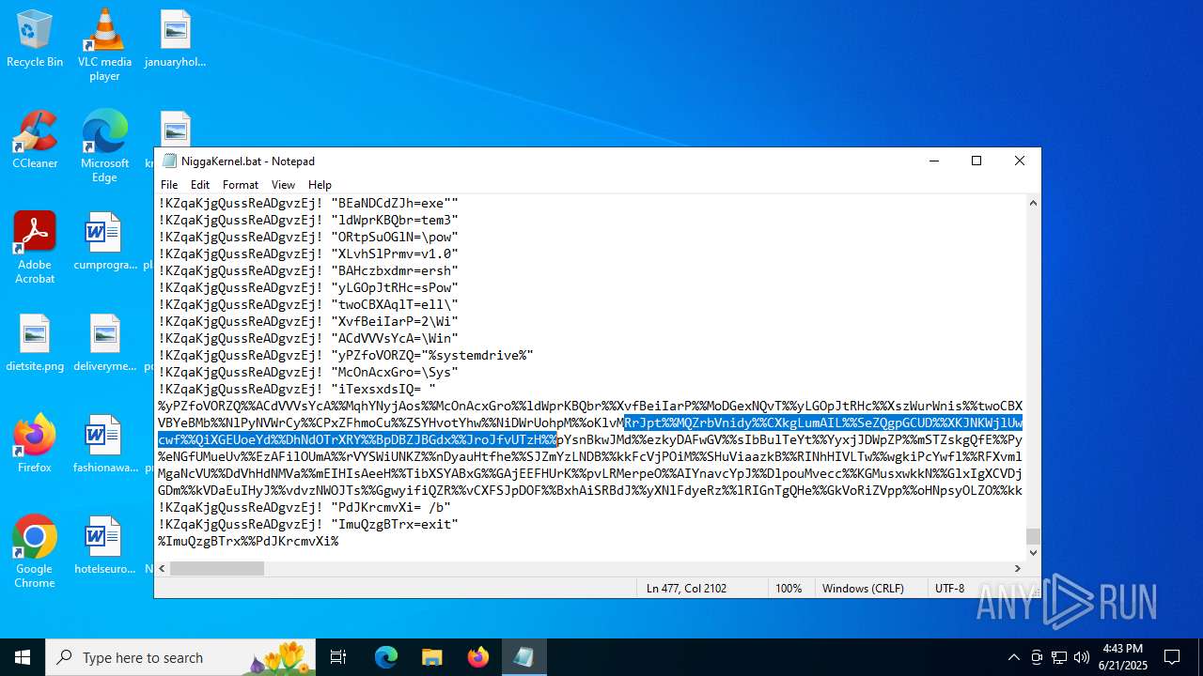Click line containing "twoCBXAqlT=ell\"
Viewport: 1203px width, 676px height.
coord(308,304)
